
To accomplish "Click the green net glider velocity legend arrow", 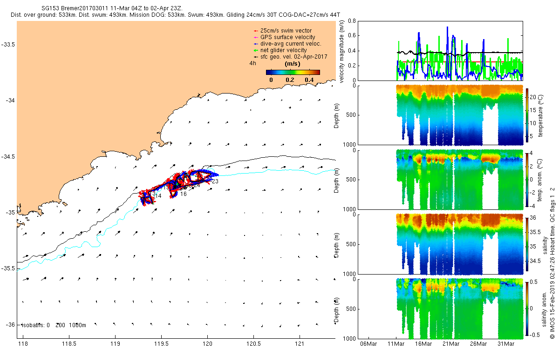I will pos(256,50).
